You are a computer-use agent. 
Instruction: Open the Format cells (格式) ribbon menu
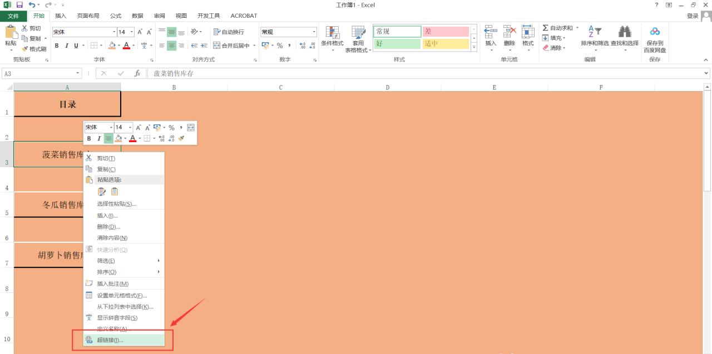(x=528, y=38)
